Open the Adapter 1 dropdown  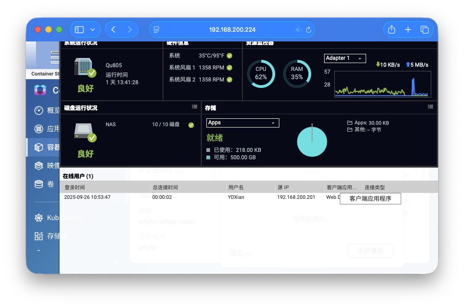point(344,58)
